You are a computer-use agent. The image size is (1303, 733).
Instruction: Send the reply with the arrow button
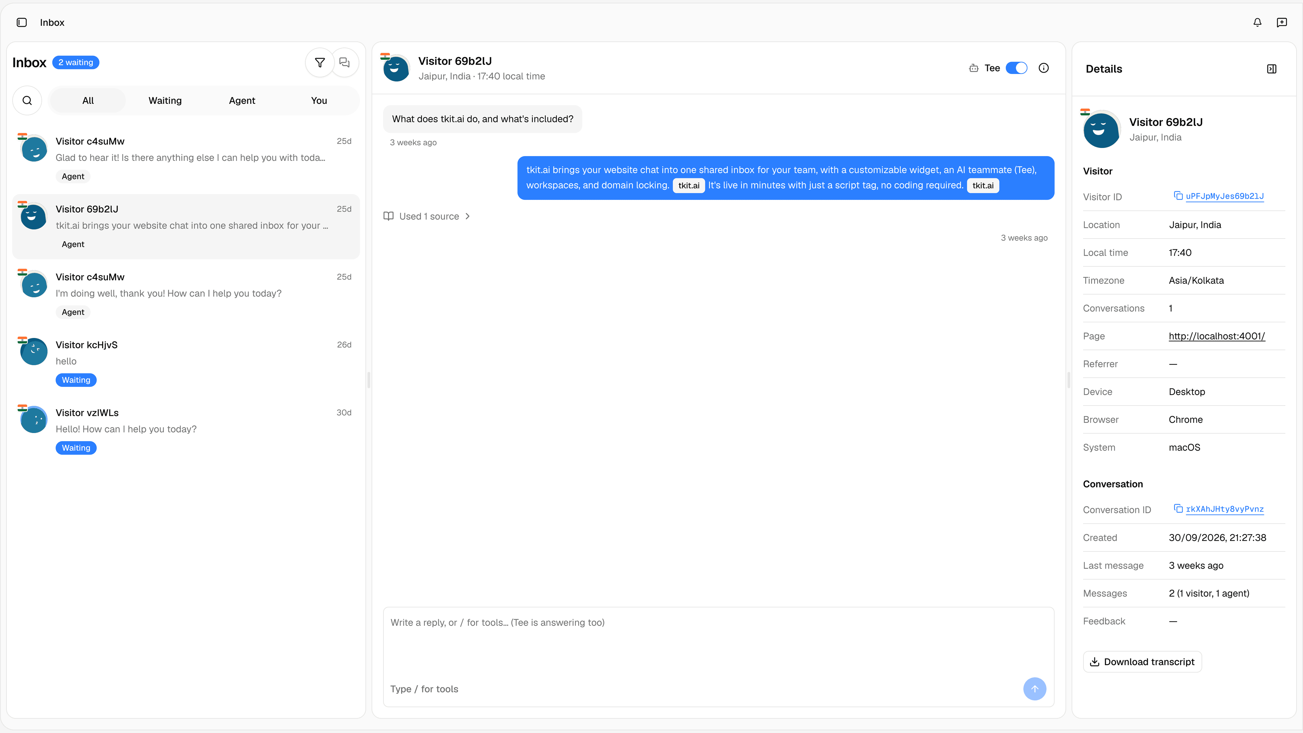pyautogui.click(x=1034, y=689)
